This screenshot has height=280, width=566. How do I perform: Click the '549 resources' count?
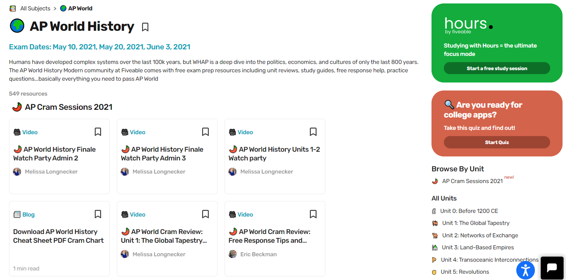click(x=28, y=94)
